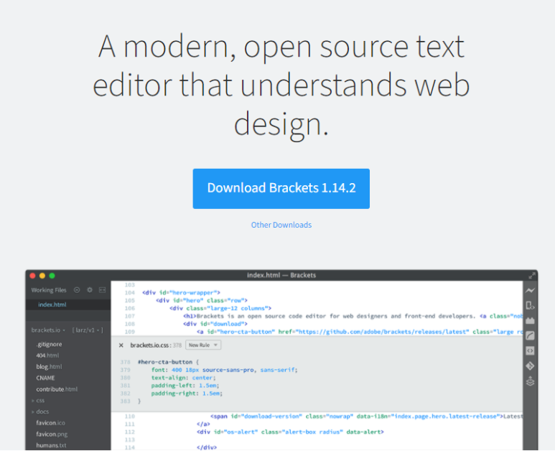Open 404.html in file tree
Viewport: 555px width, 451px height.
click(x=47, y=355)
